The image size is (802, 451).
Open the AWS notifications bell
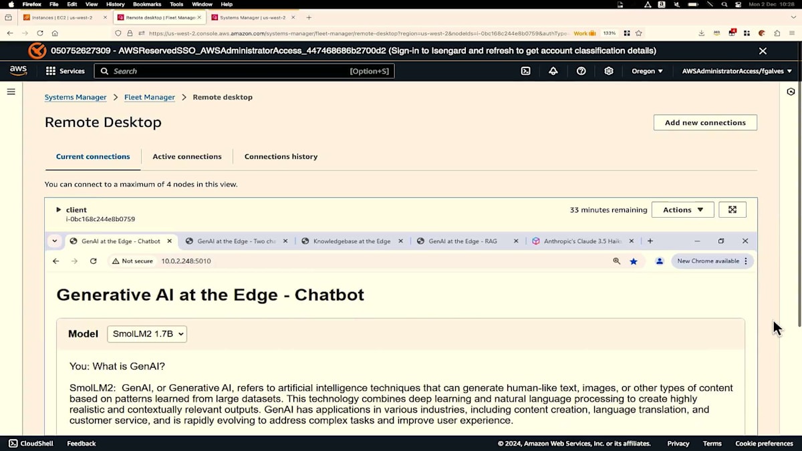point(553,71)
